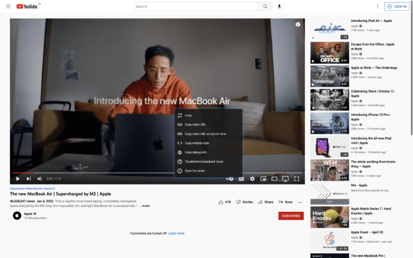
Task: Click title 'Apple Event — April 20'
Action: pos(367,232)
